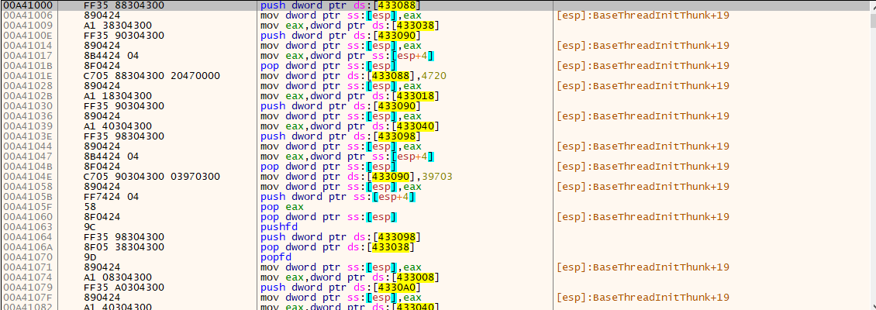The height and width of the screenshot is (310, 876).
Task: Select address 00A41047
Action: pyautogui.click(x=26, y=156)
